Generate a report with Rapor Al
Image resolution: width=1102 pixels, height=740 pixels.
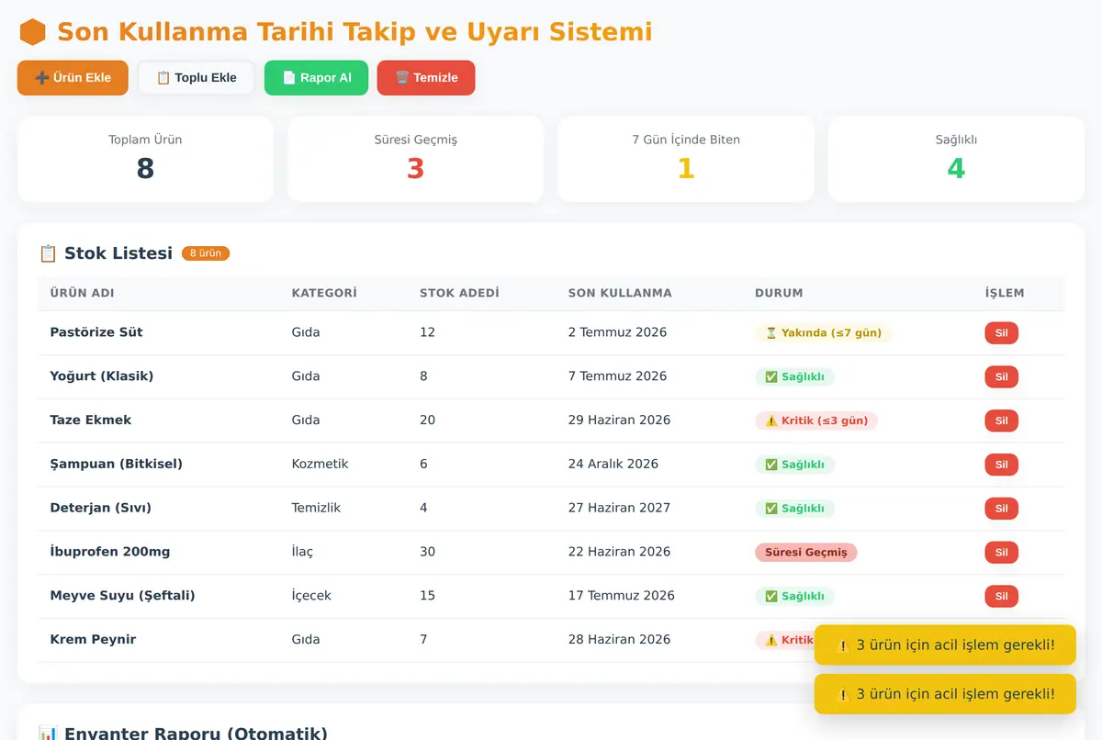(x=317, y=78)
